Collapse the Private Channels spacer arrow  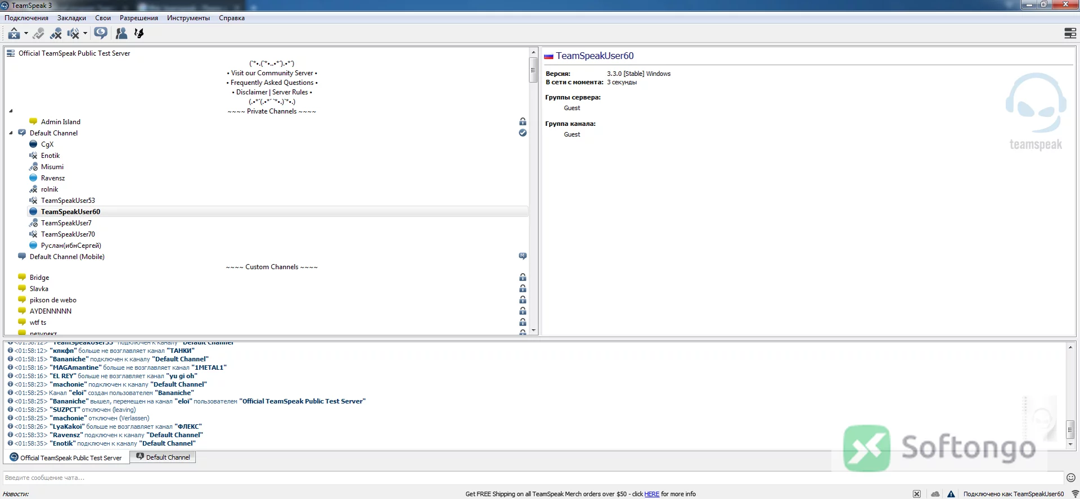[11, 111]
